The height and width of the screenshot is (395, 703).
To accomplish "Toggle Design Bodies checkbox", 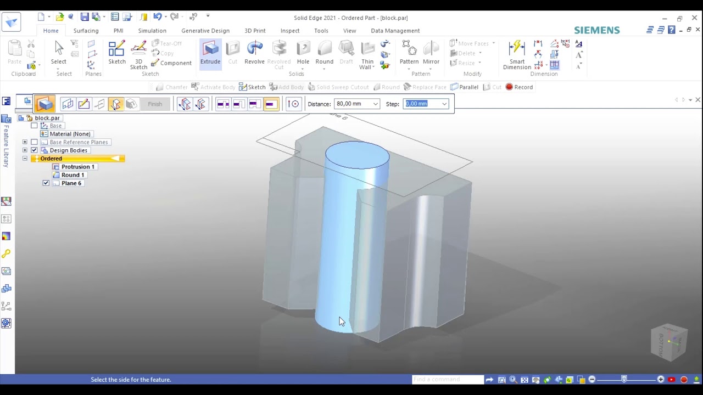I will coord(34,150).
